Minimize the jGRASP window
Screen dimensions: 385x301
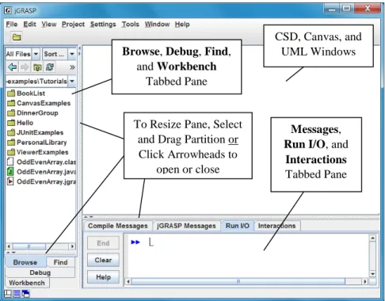332,9
